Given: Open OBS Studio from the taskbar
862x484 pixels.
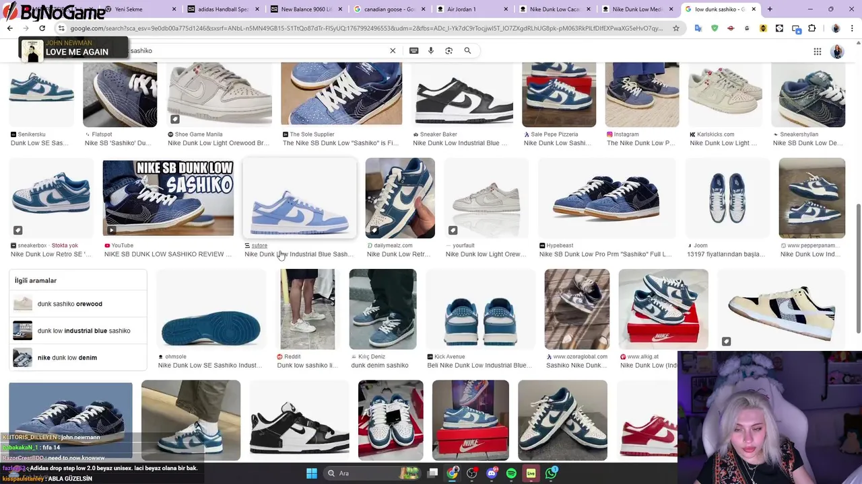Looking at the screenshot, I should 471,473.
